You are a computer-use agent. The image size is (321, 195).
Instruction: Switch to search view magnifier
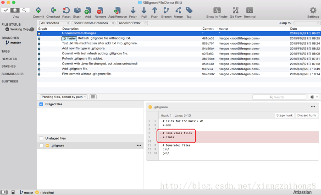(x=24, y=10)
